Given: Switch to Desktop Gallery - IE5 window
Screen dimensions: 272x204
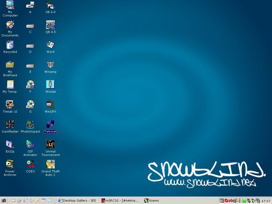Looking at the screenshot, I should 77,201.
